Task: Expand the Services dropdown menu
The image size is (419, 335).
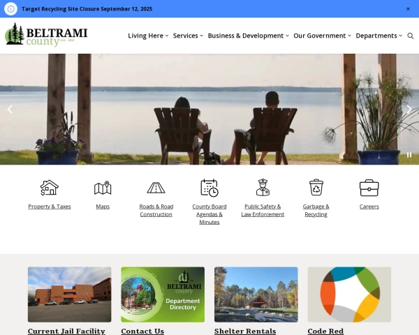Action: tap(188, 36)
